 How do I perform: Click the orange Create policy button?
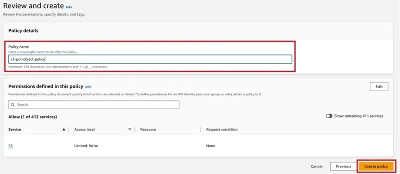376,166
